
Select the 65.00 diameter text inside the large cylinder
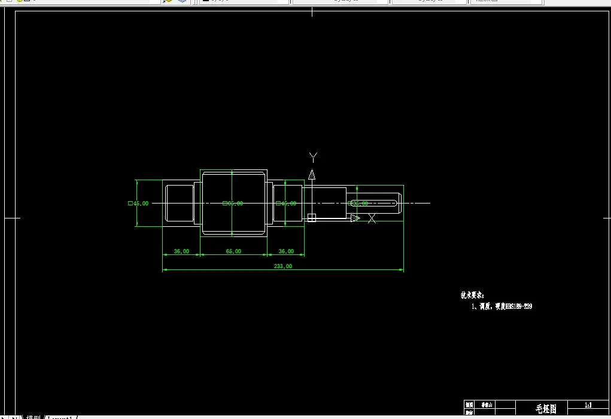(233, 204)
